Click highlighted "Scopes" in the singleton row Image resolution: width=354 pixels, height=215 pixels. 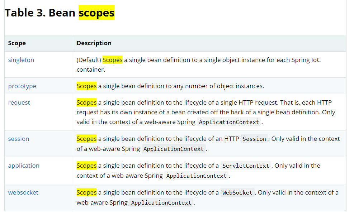113,60
